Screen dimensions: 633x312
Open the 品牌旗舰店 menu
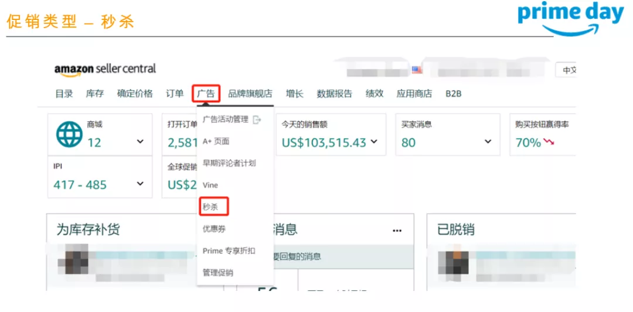click(250, 94)
